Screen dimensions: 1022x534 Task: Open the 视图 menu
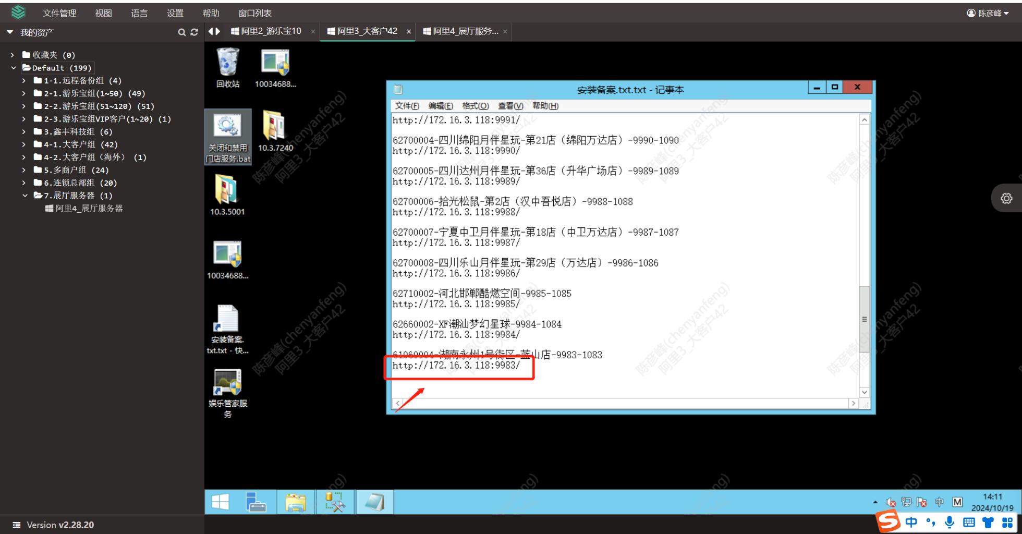[x=103, y=13]
